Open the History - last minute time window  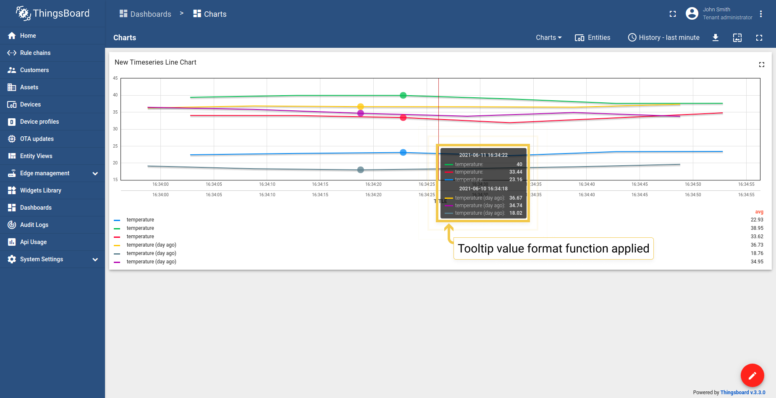tap(663, 38)
